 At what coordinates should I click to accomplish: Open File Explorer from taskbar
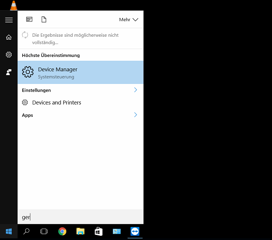(x=80, y=231)
